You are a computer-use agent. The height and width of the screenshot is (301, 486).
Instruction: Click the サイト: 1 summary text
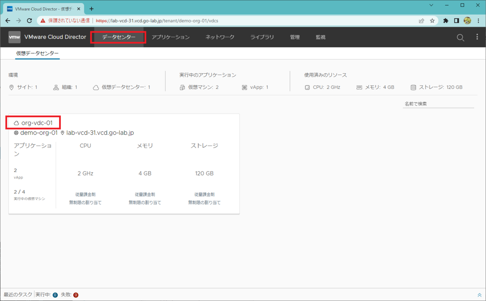pos(27,87)
